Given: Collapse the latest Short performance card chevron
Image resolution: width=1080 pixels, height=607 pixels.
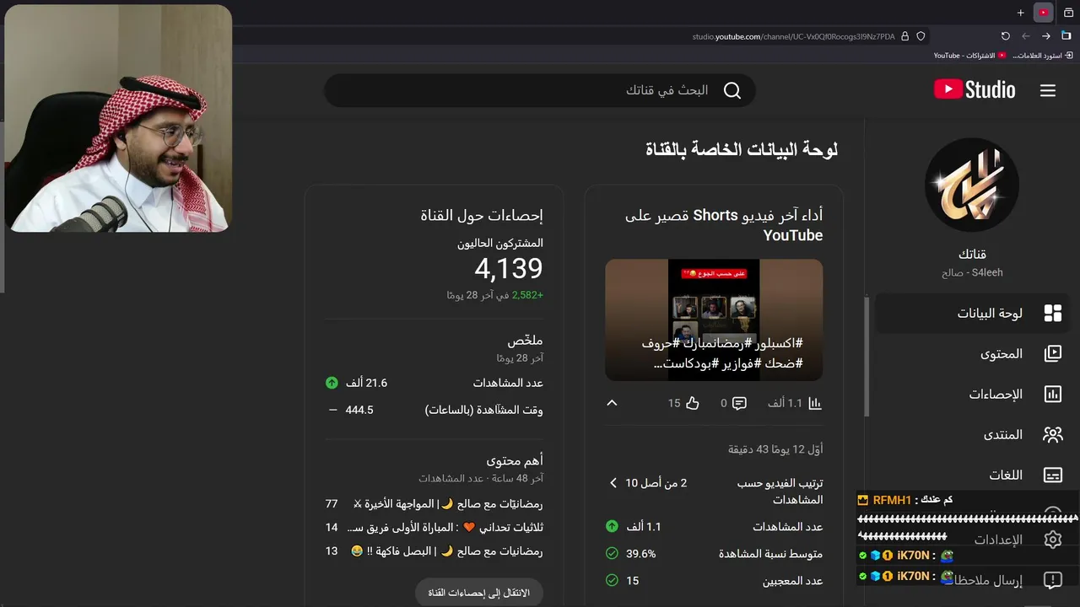Looking at the screenshot, I should pos(612,403).
